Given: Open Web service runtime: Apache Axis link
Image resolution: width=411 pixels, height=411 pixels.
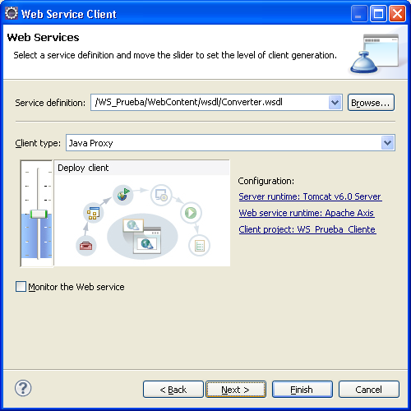Looking at the screenshot, I should 307,213.
